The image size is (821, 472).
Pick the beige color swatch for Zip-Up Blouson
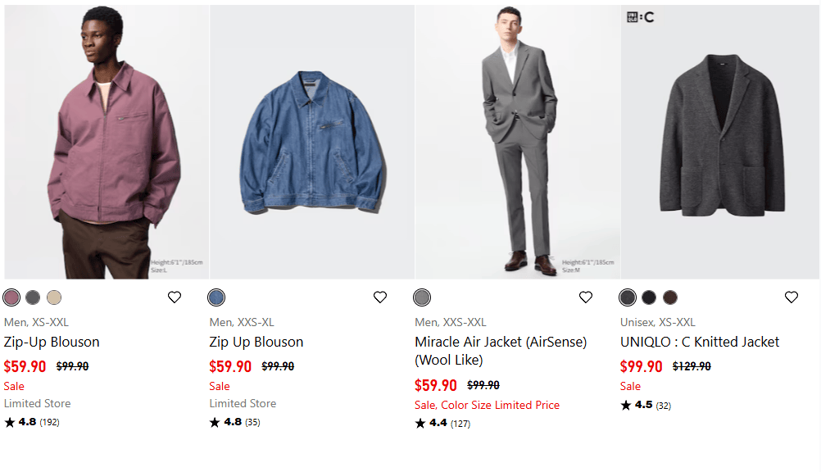pos(54,297)
